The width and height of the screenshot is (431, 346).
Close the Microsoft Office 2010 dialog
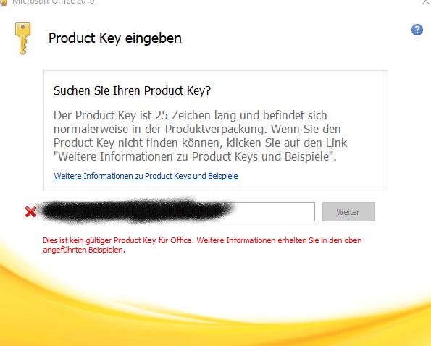point(427,1)
